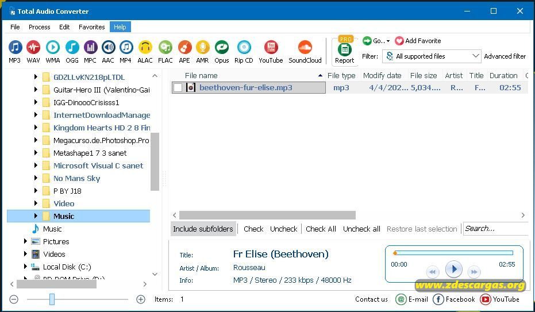Expand the Metashape1 7 3 sanet folder
Image resolution: width=535 pixels, height=312 pixels.
coord(36,153)
